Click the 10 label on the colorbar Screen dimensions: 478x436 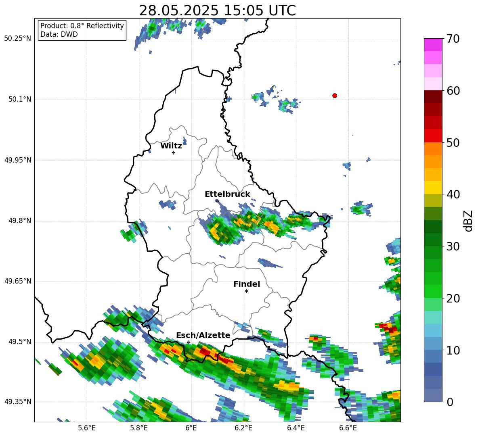pos(453,350)
